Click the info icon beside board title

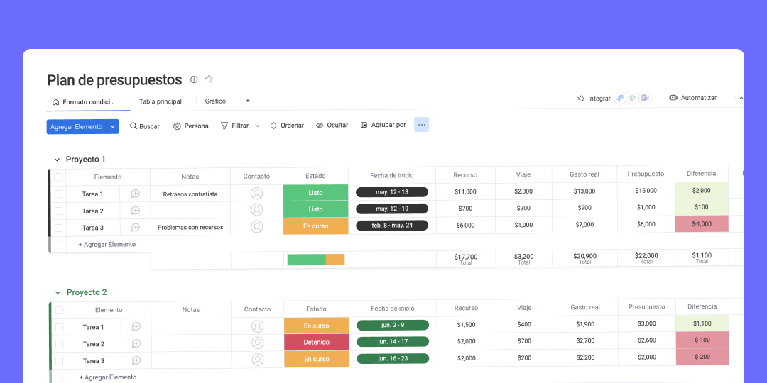coord(194,79)
